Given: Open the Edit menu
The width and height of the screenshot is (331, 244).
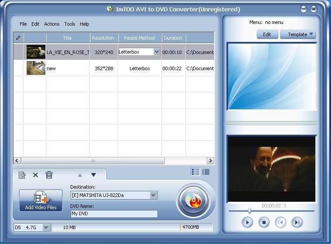Looking at the screenshot, I should coord(35,24).
